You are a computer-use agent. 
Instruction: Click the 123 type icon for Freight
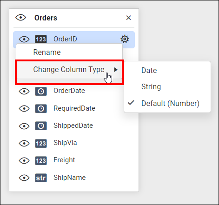click(41, 160)
